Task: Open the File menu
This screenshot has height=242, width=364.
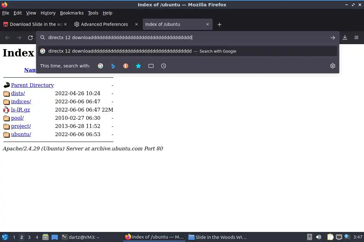Action: click(x=6, y=13)
